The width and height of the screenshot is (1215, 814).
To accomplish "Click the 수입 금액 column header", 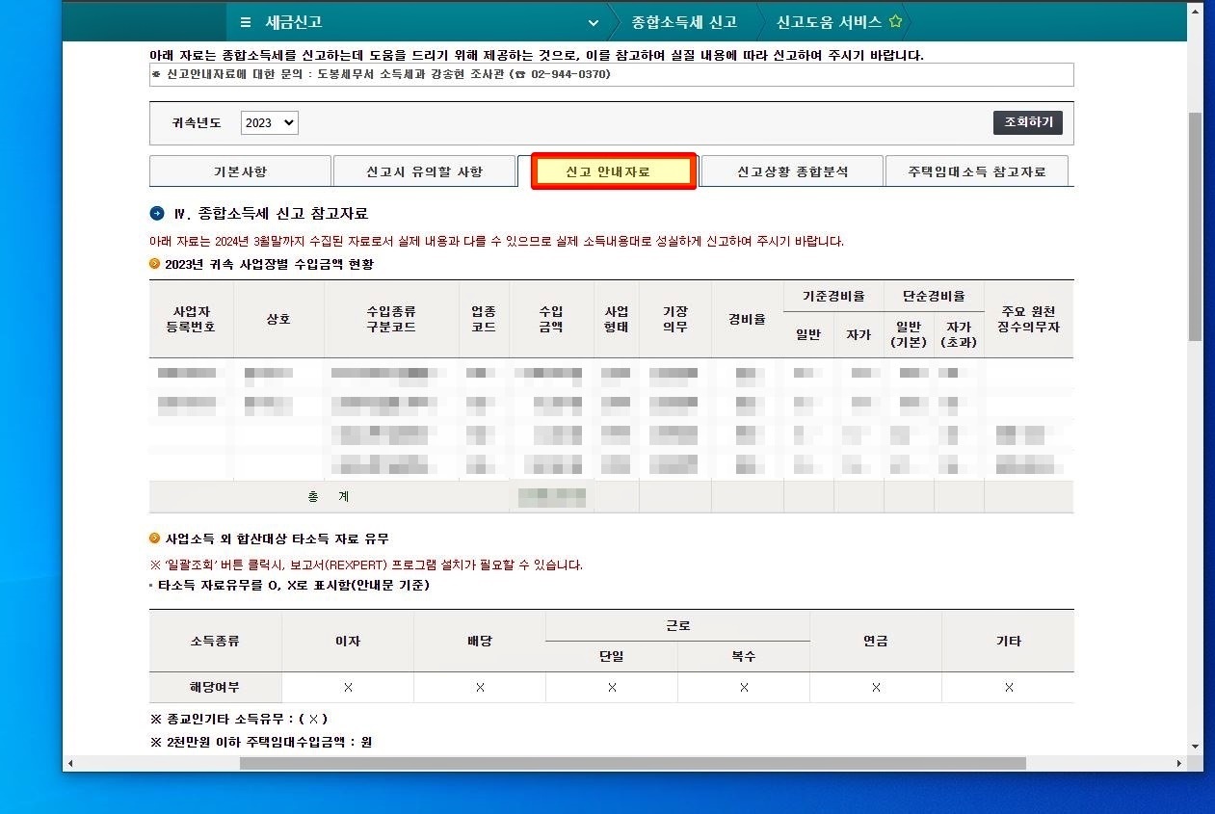I will (551, 319).
